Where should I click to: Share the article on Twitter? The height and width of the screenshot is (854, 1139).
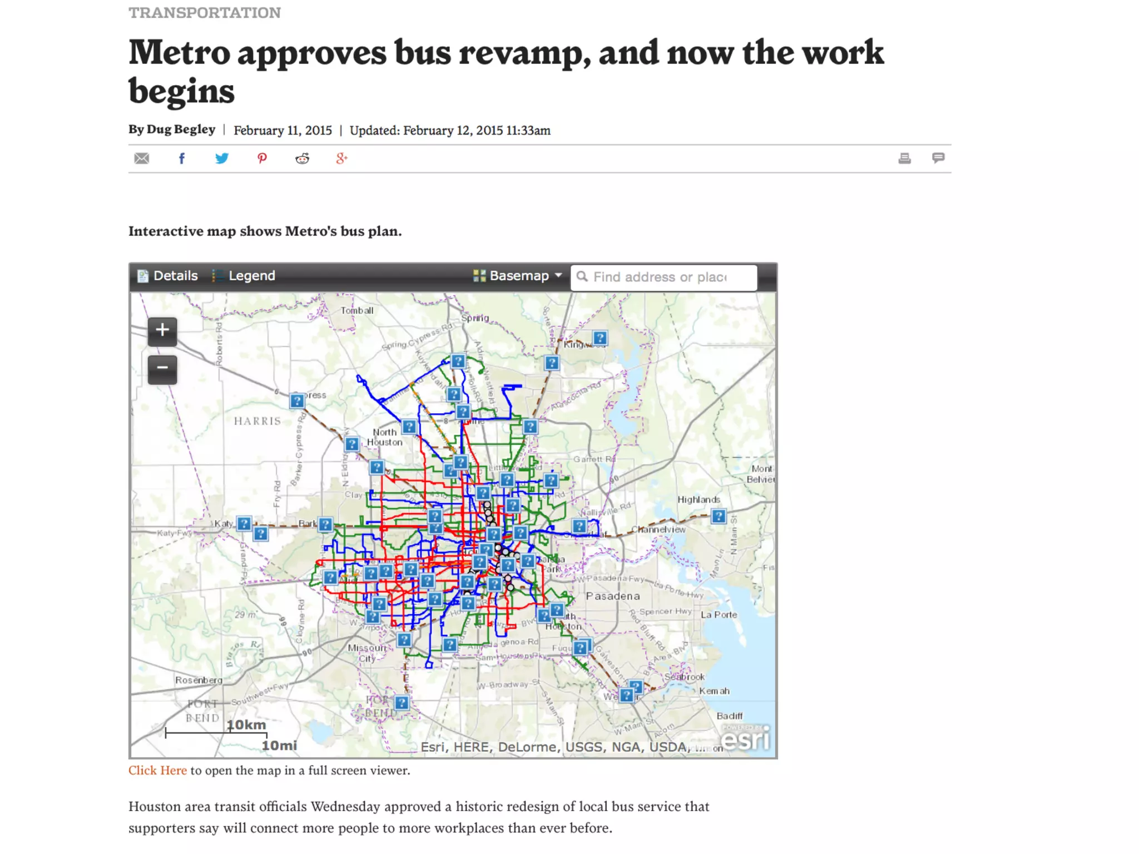pyautogui.click(x=221, y=158)
